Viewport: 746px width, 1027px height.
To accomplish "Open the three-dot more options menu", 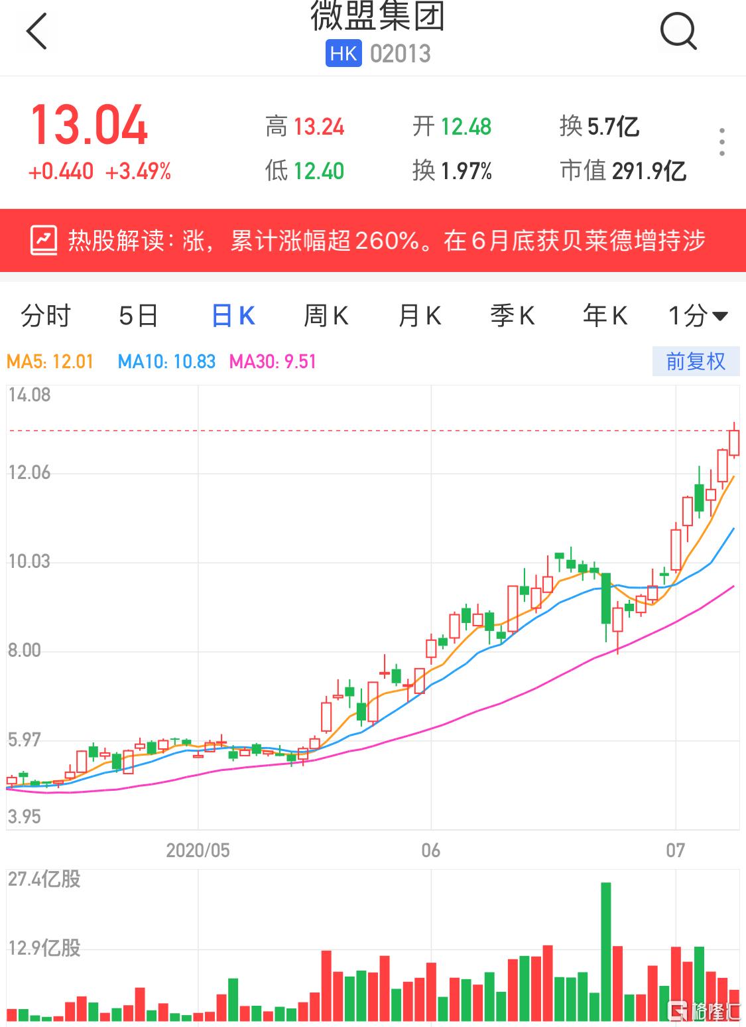I will pyautogui.click(x=722, y=142).
